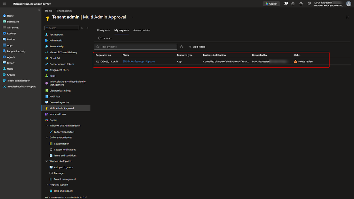The height and width of the screenshot is (199, 354).
Task: Click the Home breadcrumb link
Action: [x=48, y=11]
